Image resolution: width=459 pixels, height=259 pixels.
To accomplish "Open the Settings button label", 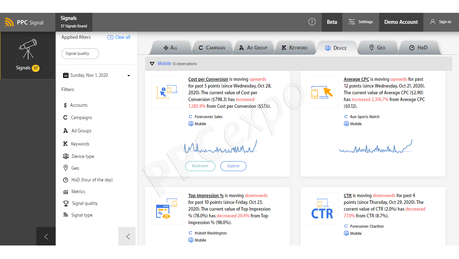I will click(366, 22).
